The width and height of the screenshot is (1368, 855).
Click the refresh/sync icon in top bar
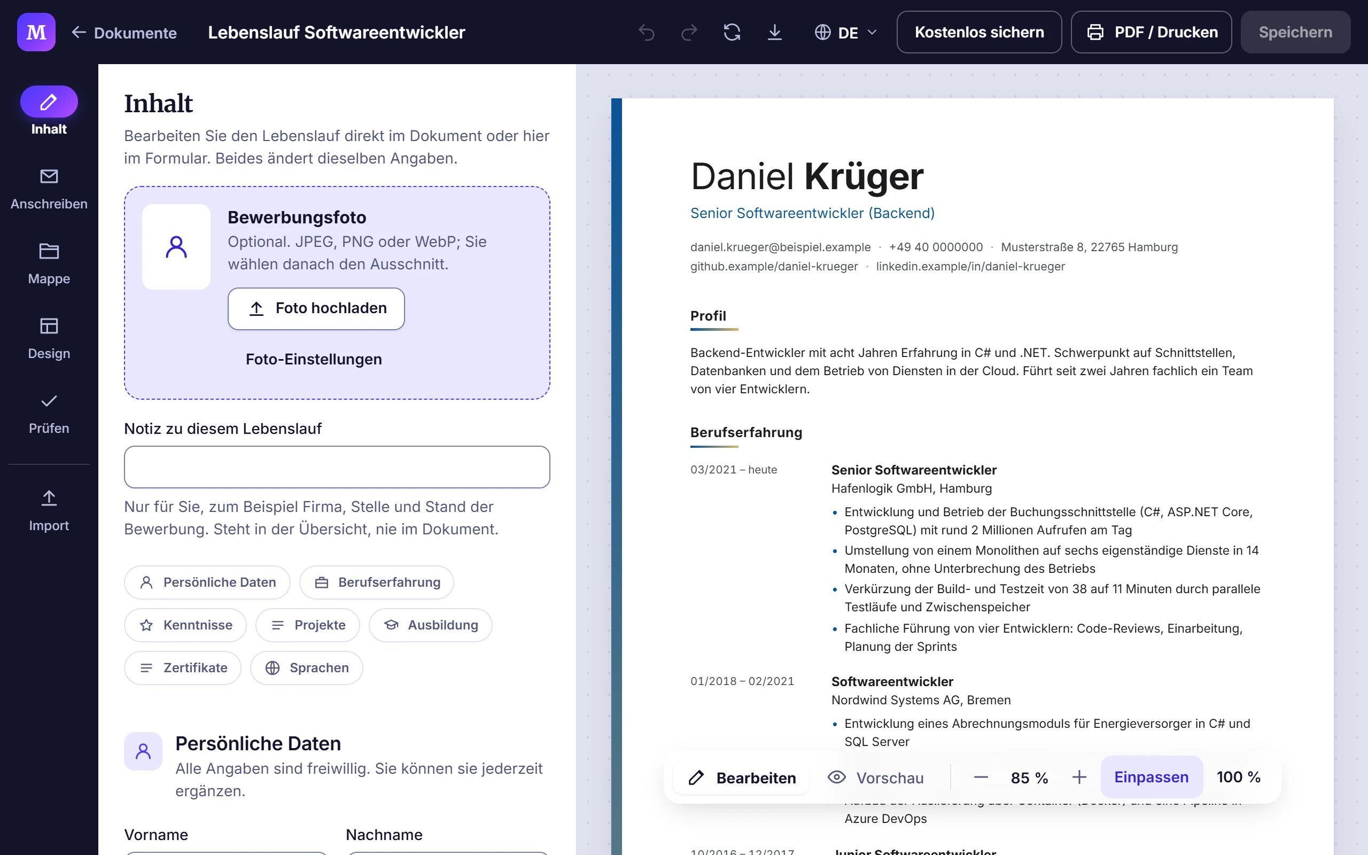(x=732, y=33)
